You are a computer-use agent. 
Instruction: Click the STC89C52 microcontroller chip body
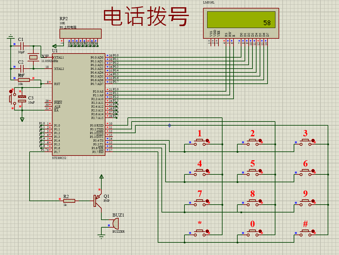pyautogui.click(x=79, y=105)
